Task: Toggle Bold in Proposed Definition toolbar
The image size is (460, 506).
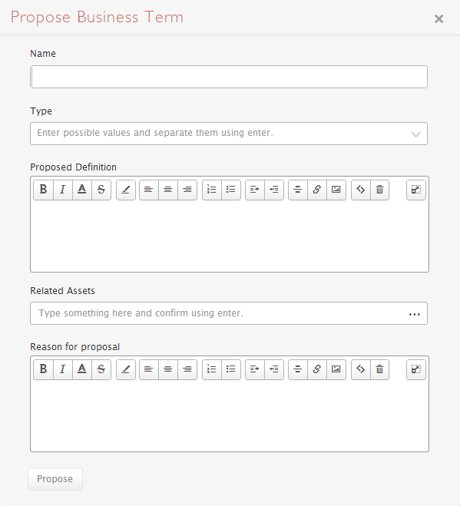Action: click(x=43, y=190)
